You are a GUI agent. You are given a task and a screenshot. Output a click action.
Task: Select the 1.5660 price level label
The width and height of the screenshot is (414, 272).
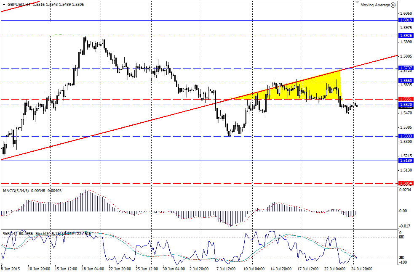(405, 81)
